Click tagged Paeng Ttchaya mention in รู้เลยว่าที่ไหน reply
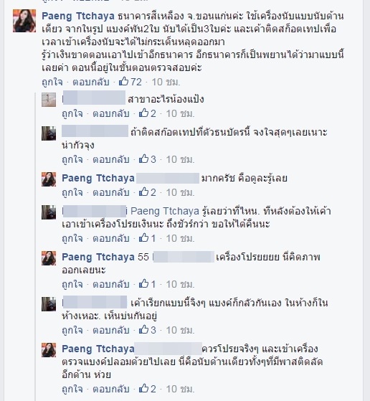 tap(165, 211)
